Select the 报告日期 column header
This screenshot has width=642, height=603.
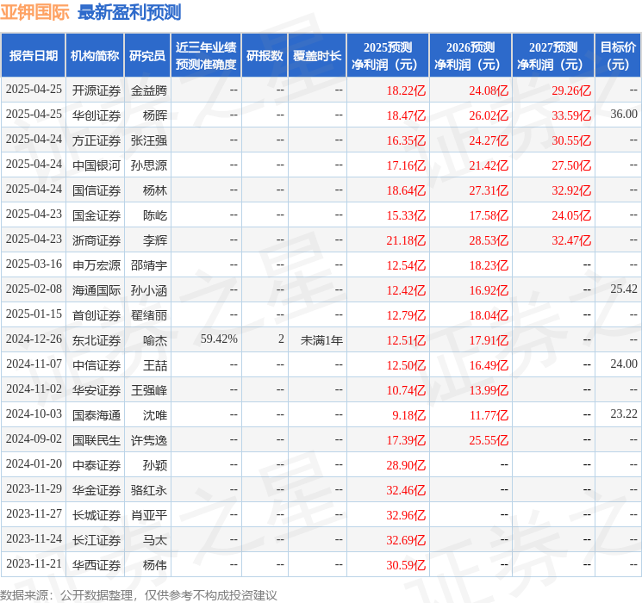[33, 56]
